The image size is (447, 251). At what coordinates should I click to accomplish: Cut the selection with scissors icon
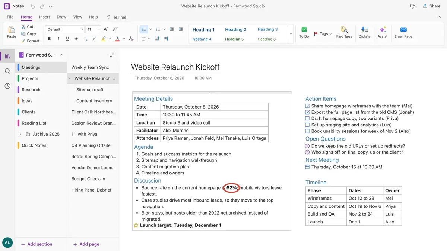pyautogui.click(x=27, y=27)
